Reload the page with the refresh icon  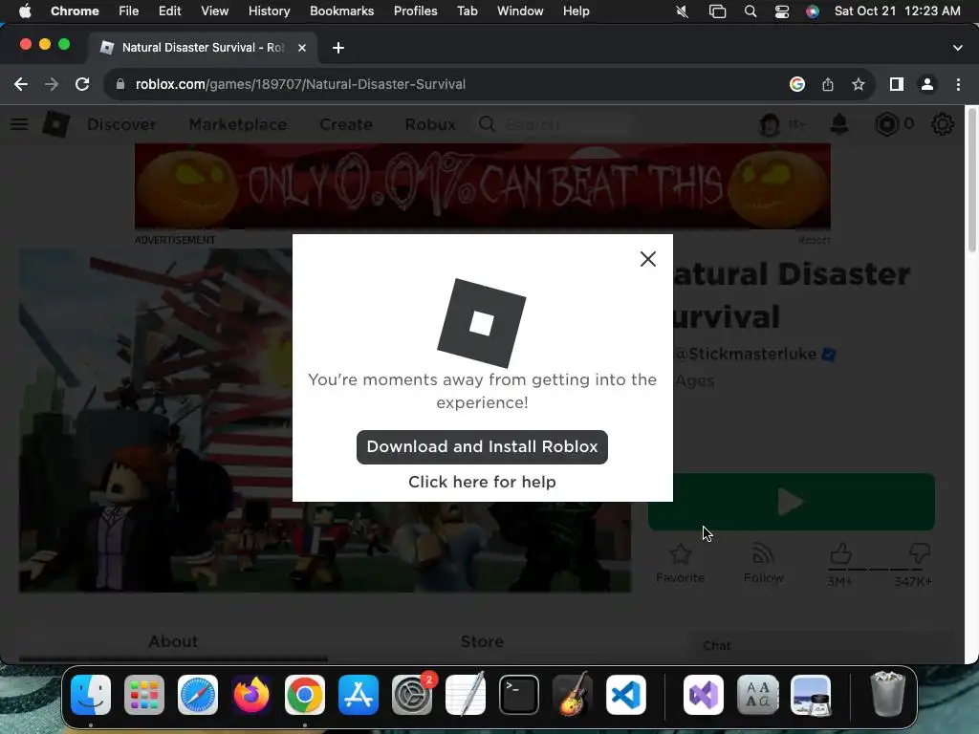click(x=82, y=84)
